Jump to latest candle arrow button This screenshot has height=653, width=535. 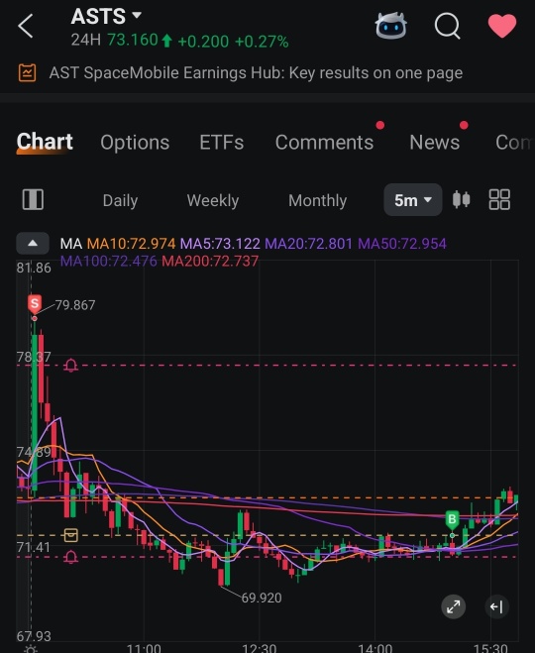[x=496, y=606]
